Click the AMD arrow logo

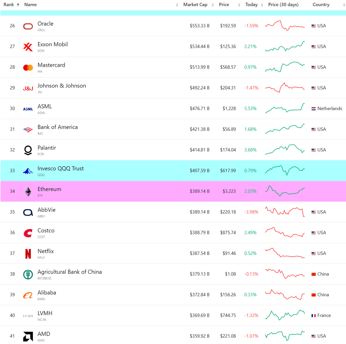tap(28, 336)
